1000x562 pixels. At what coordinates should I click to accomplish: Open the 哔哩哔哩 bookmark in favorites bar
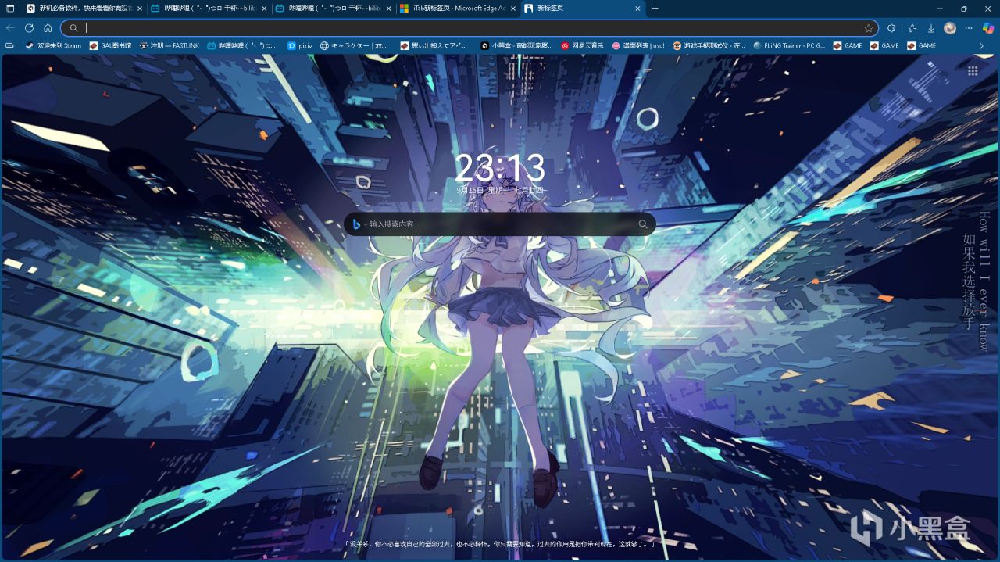(241, 45)
